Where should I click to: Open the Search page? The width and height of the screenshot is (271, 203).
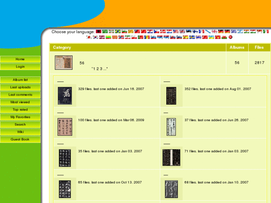click(x=20, y=124)
